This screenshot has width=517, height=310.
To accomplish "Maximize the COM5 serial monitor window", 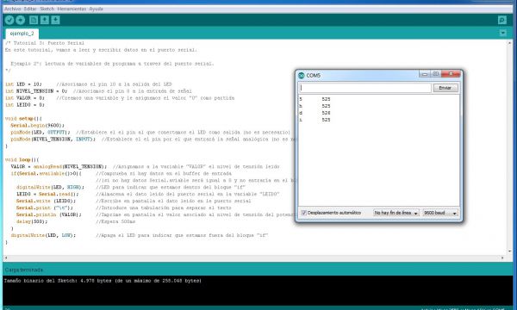I will [435, 74].
